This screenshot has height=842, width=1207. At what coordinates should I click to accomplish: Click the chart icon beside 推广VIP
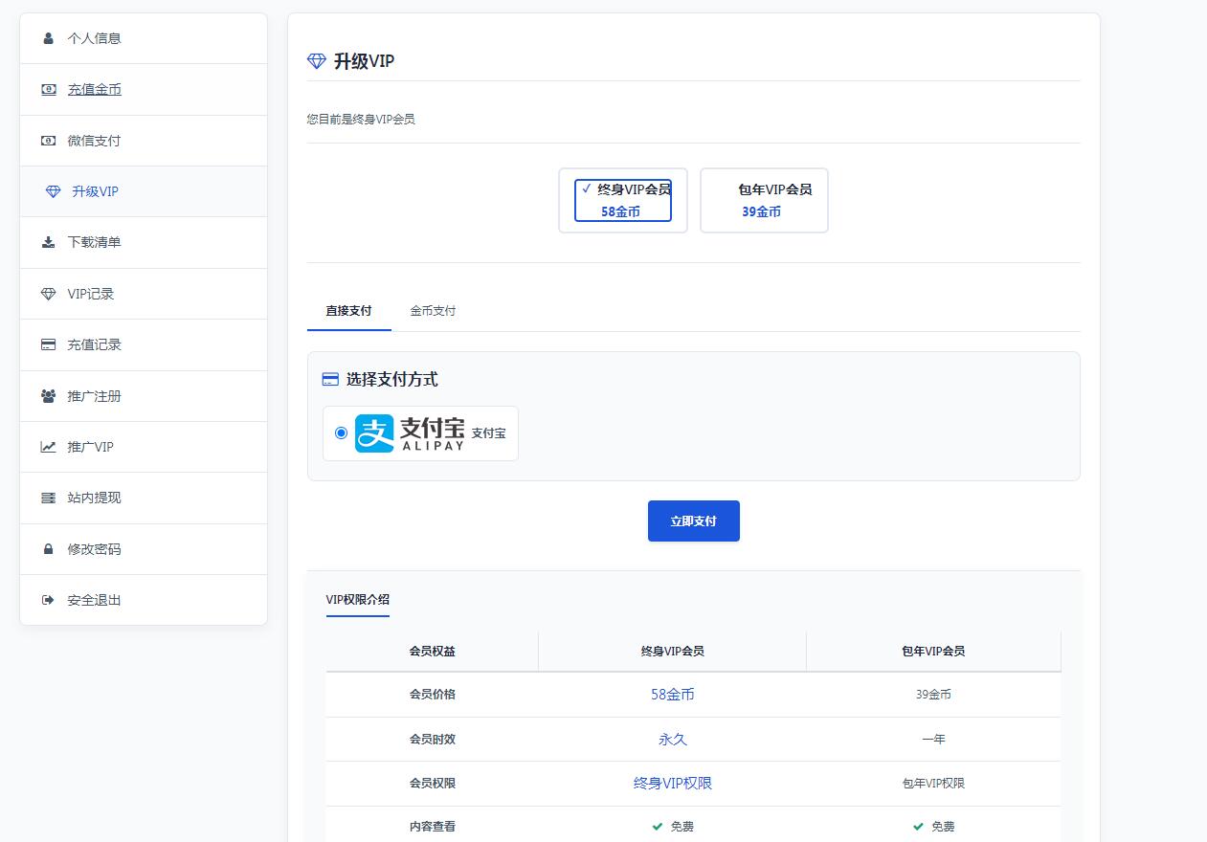[x=48, y=447]
